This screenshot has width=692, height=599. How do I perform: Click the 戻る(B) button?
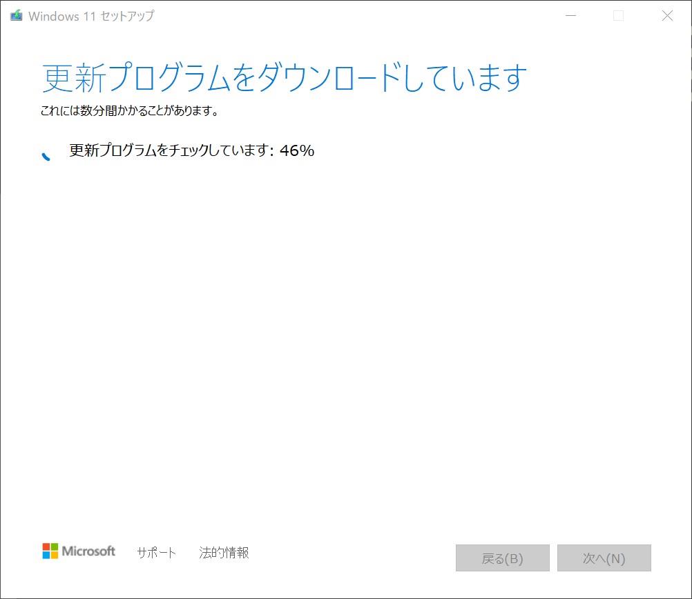click(x=503, y=558)
